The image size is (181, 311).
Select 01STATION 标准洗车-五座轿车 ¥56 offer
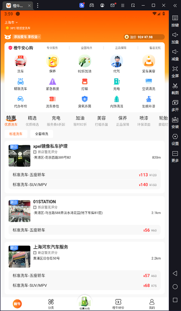point(84,230)
